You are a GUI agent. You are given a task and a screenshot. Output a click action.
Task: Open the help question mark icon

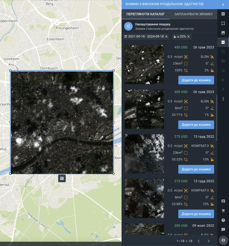click(223, 220)
